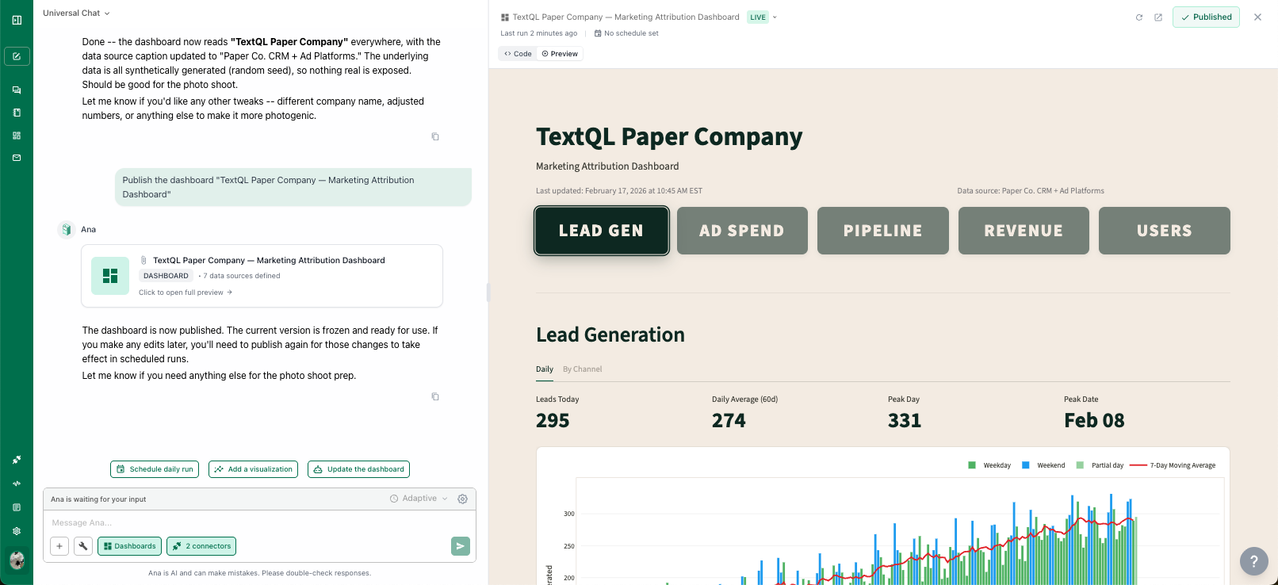The width and height of the screenshot is (1278, 585).
Task: Select the USERS dashboard tab
Action: (1165, 231)
